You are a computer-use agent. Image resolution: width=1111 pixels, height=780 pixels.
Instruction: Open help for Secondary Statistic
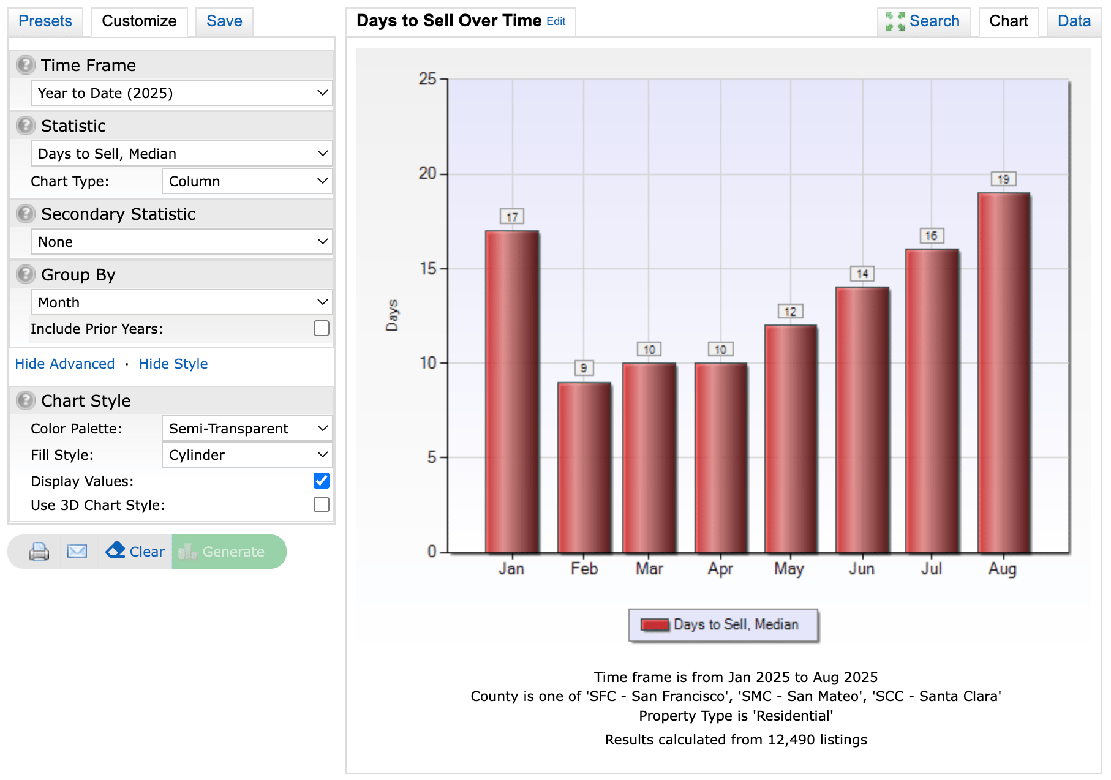coord(25,214)
